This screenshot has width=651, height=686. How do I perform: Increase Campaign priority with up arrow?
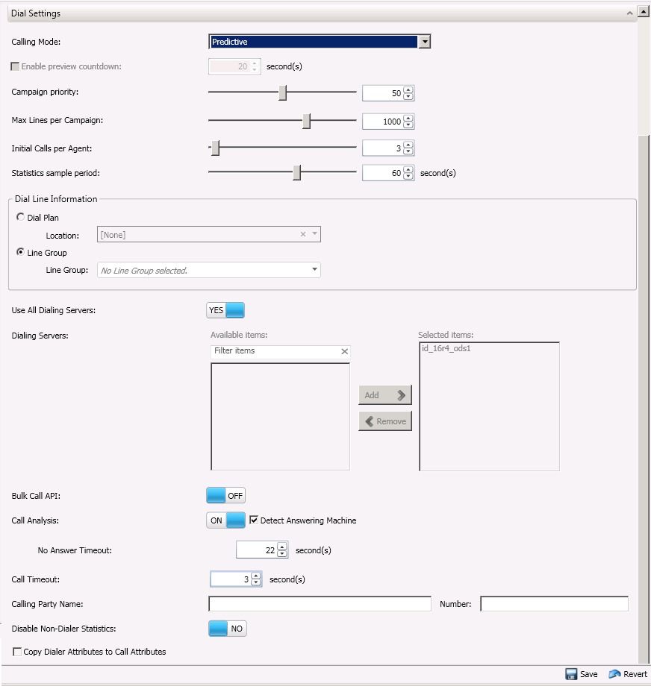[408, 89]
